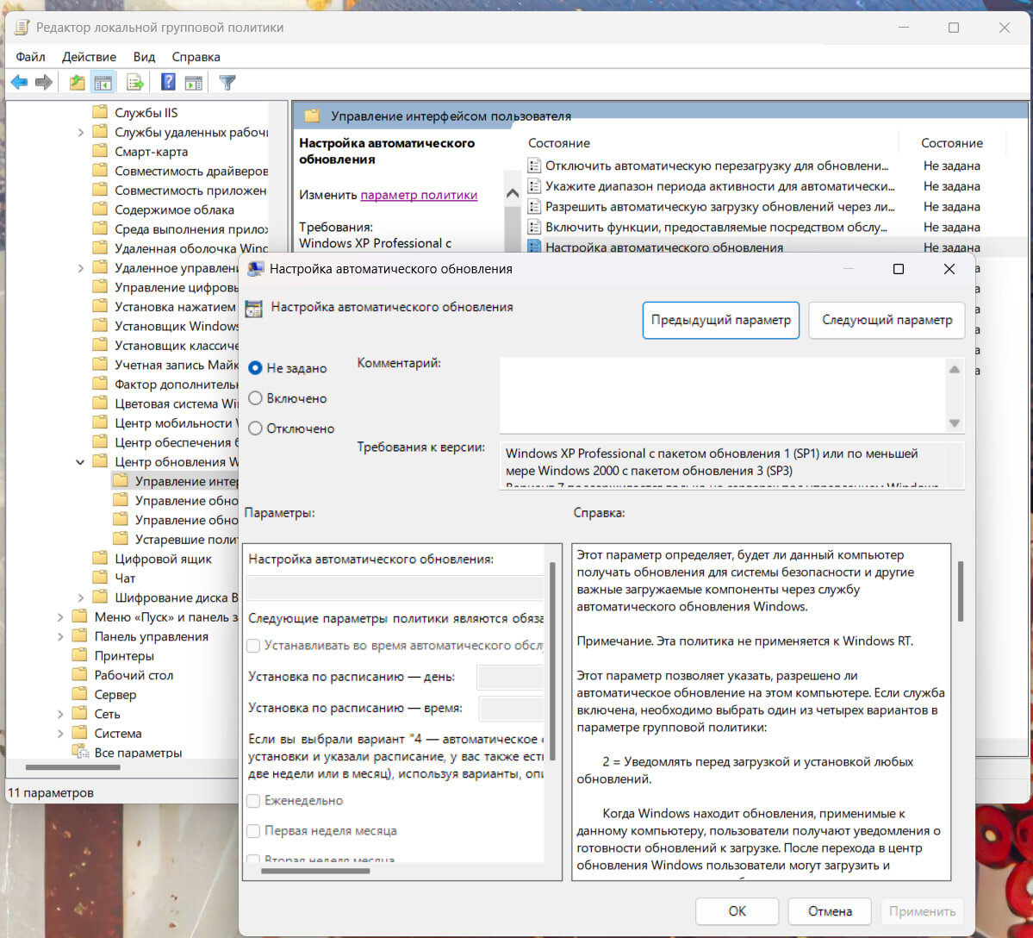Click inside the 'Комментарий' text field
Screen dimensions: 1033x938
coord(720,395)
